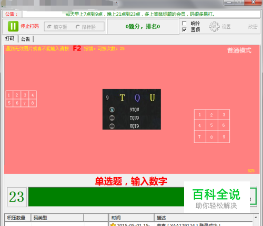The image size is (263, 226).
Task: Click cell 4 in the small eight-cell grid
Action: (33, 95)
